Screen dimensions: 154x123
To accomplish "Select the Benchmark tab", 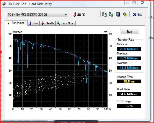I will tap(16, 23).
